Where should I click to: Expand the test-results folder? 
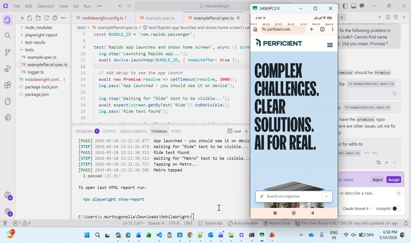pyautogui.click(x=35, y=42)
